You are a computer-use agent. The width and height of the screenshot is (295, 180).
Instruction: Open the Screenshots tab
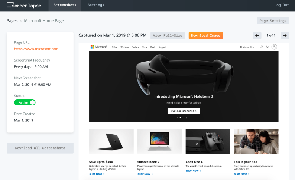click(65, 5)
